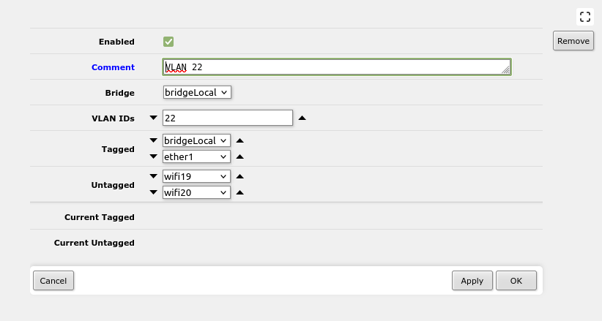Click into the Comment text field
Viewport: 602px width, 321px height.
[337, 67]
